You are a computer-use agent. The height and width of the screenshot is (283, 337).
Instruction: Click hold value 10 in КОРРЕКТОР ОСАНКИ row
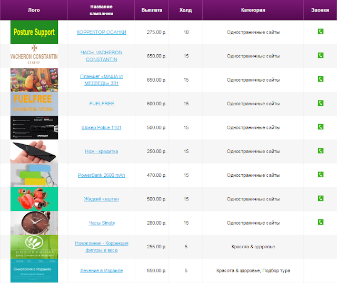(186, 32)
